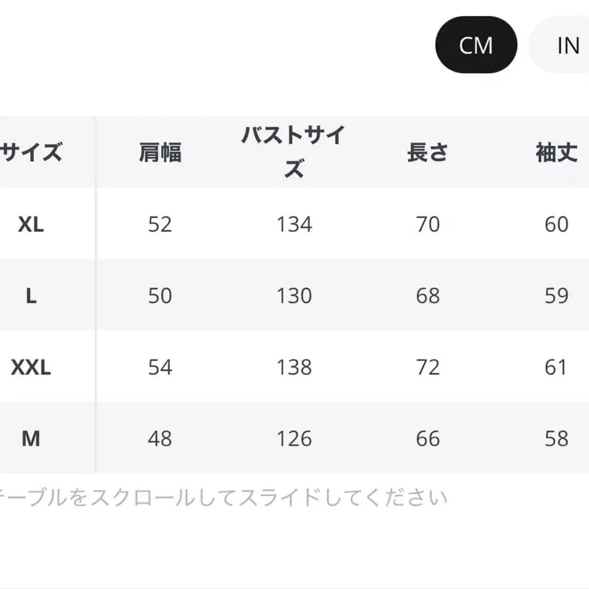Click the 126 bust value for M
This screenshot has width=589, height=589.
[294, 438]
